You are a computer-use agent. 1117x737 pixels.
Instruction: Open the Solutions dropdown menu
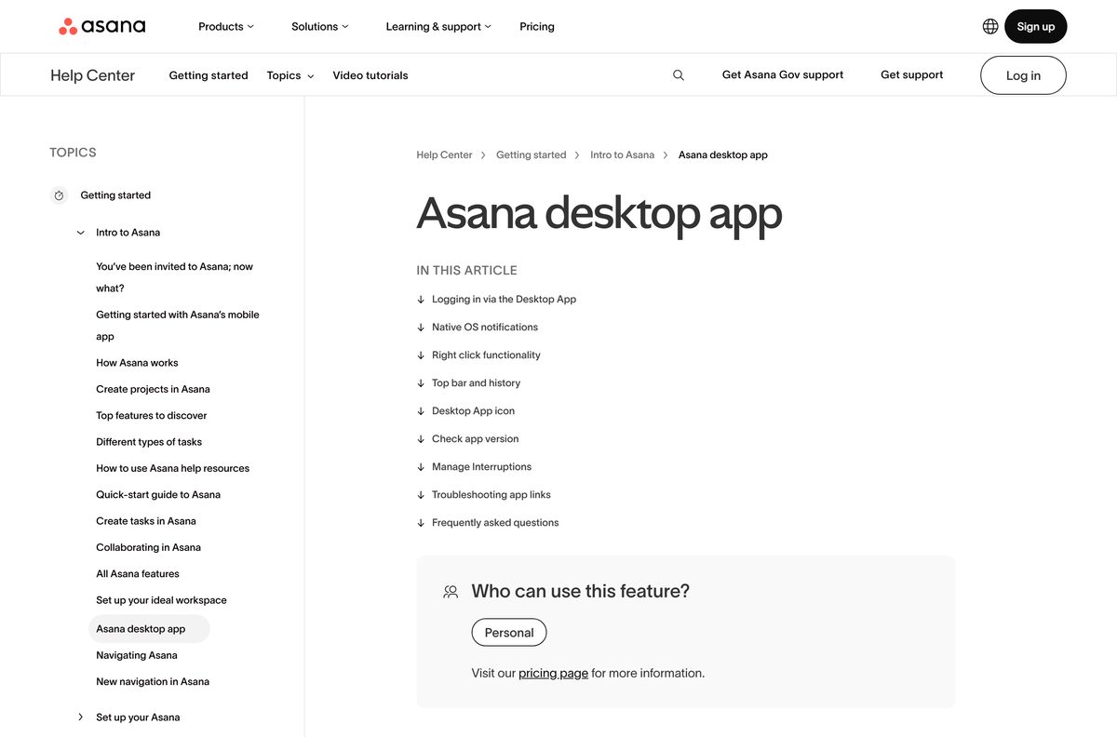[x=320, y=26]
